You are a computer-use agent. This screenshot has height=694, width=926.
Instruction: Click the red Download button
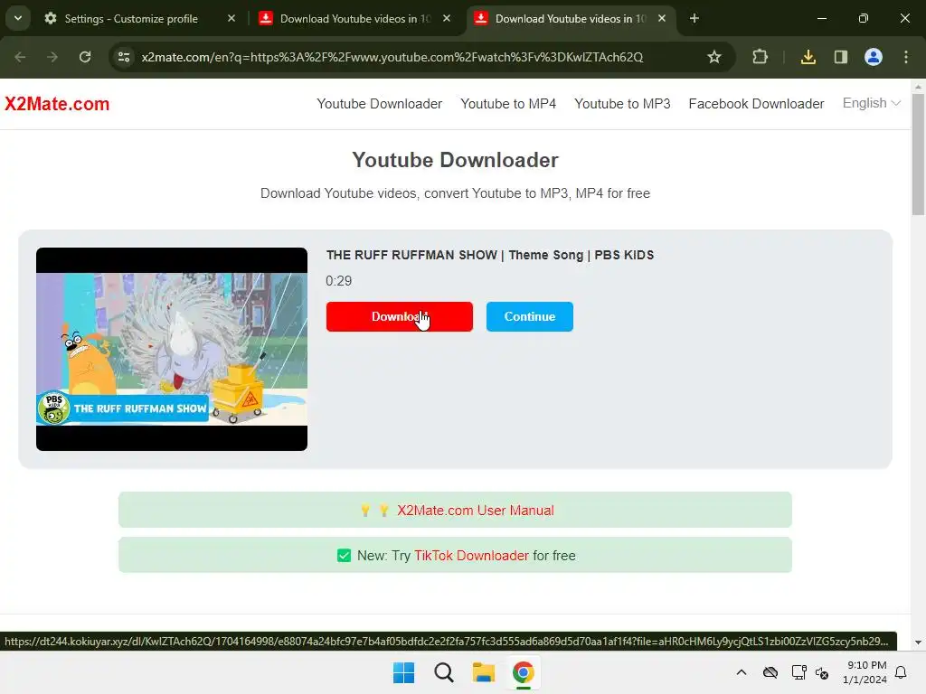tap(399, 317)
